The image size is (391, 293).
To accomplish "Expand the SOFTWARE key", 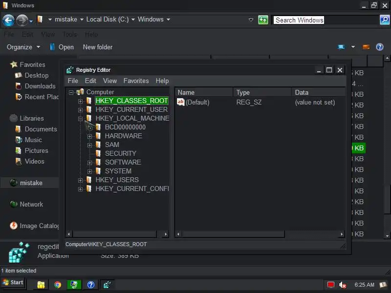I will [x=90, y=163].
